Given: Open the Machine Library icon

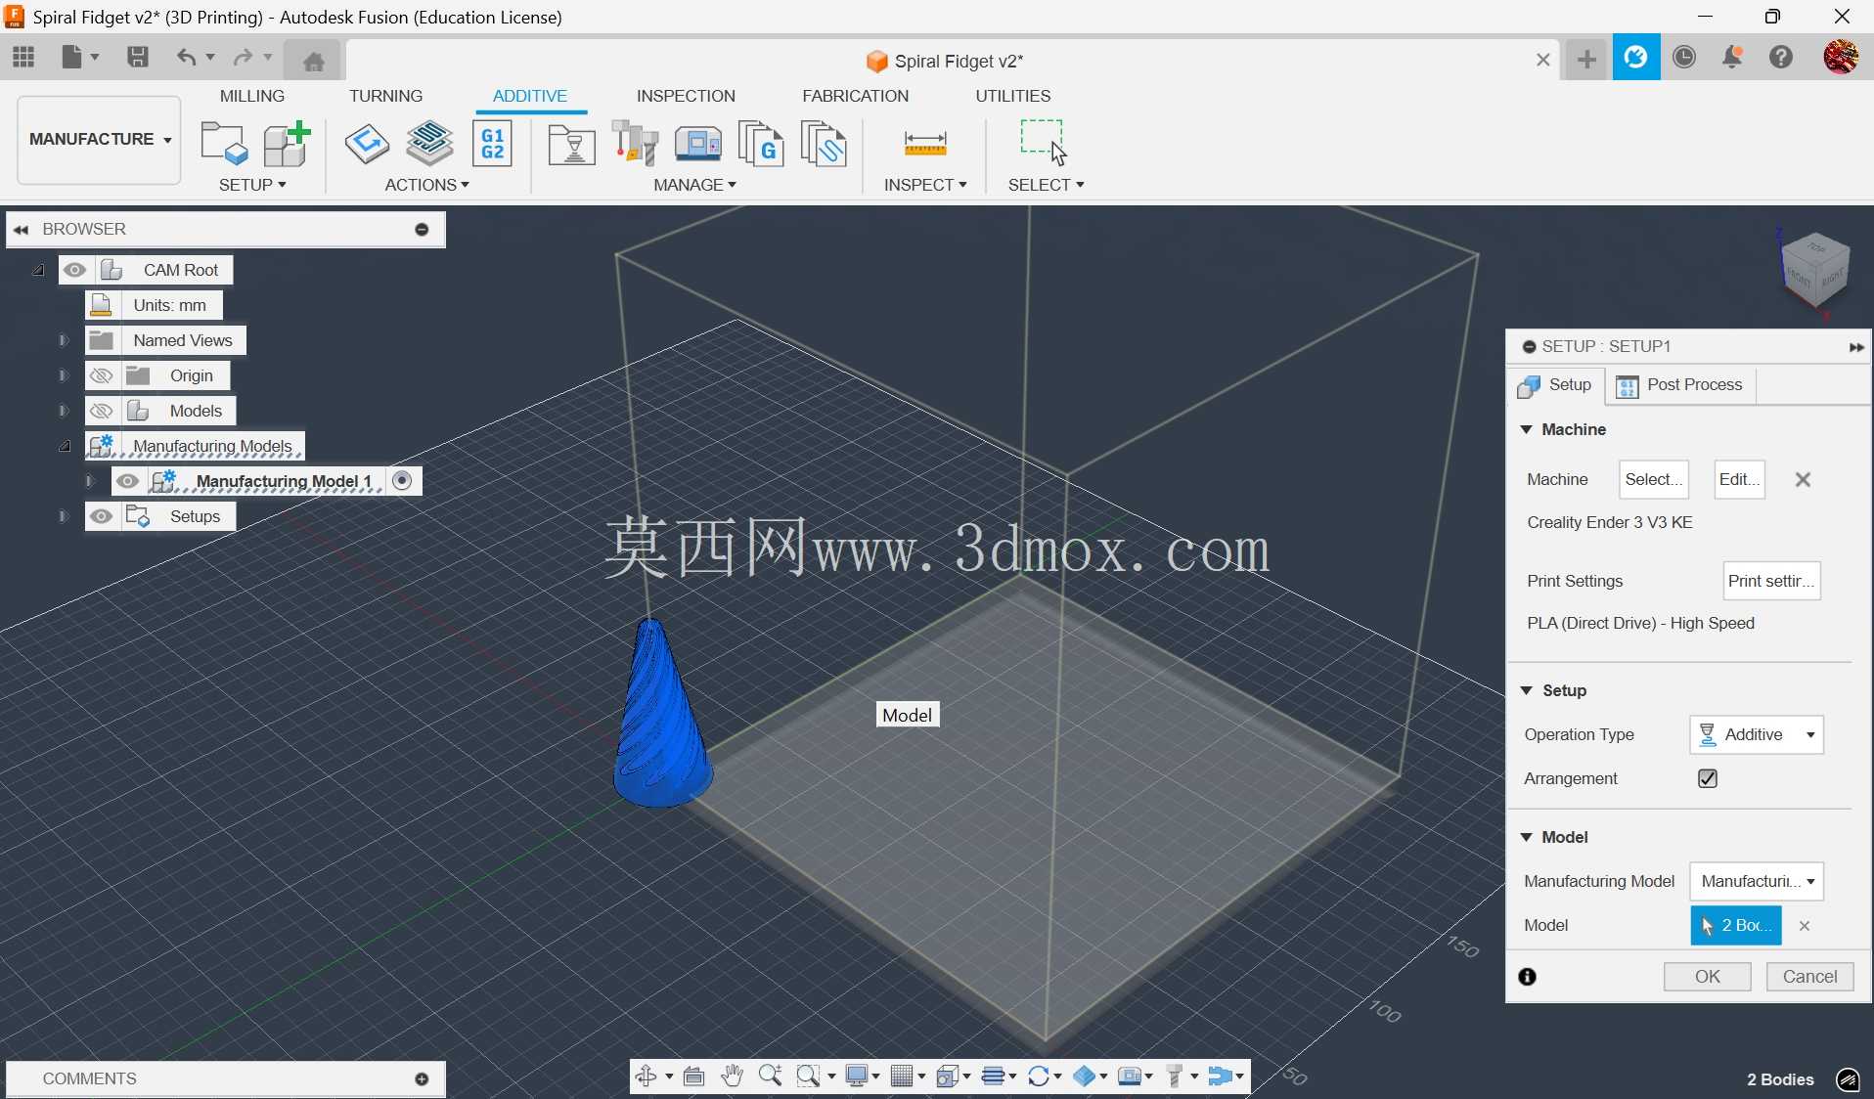Looking at the screenshot, I should [x=698, y=145].
